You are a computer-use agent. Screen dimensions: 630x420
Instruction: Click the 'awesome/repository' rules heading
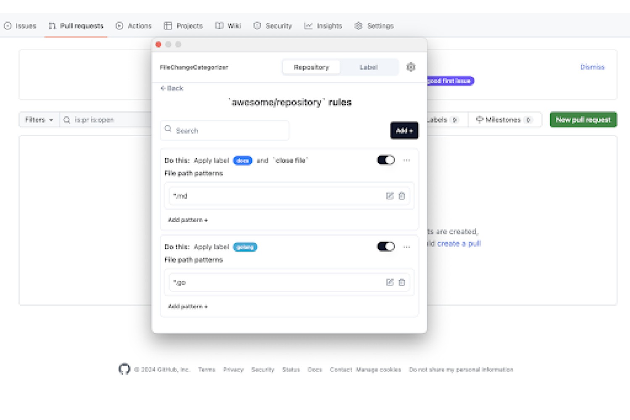290,102
